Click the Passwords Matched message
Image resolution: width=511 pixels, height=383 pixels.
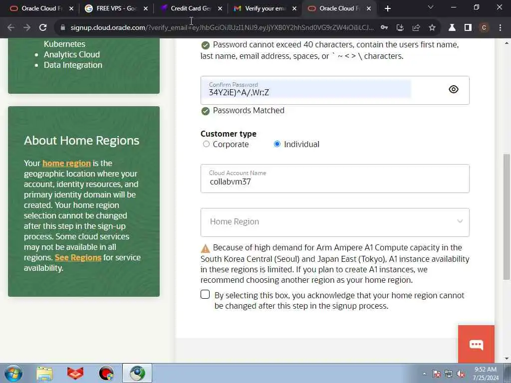tap(249, 110)
